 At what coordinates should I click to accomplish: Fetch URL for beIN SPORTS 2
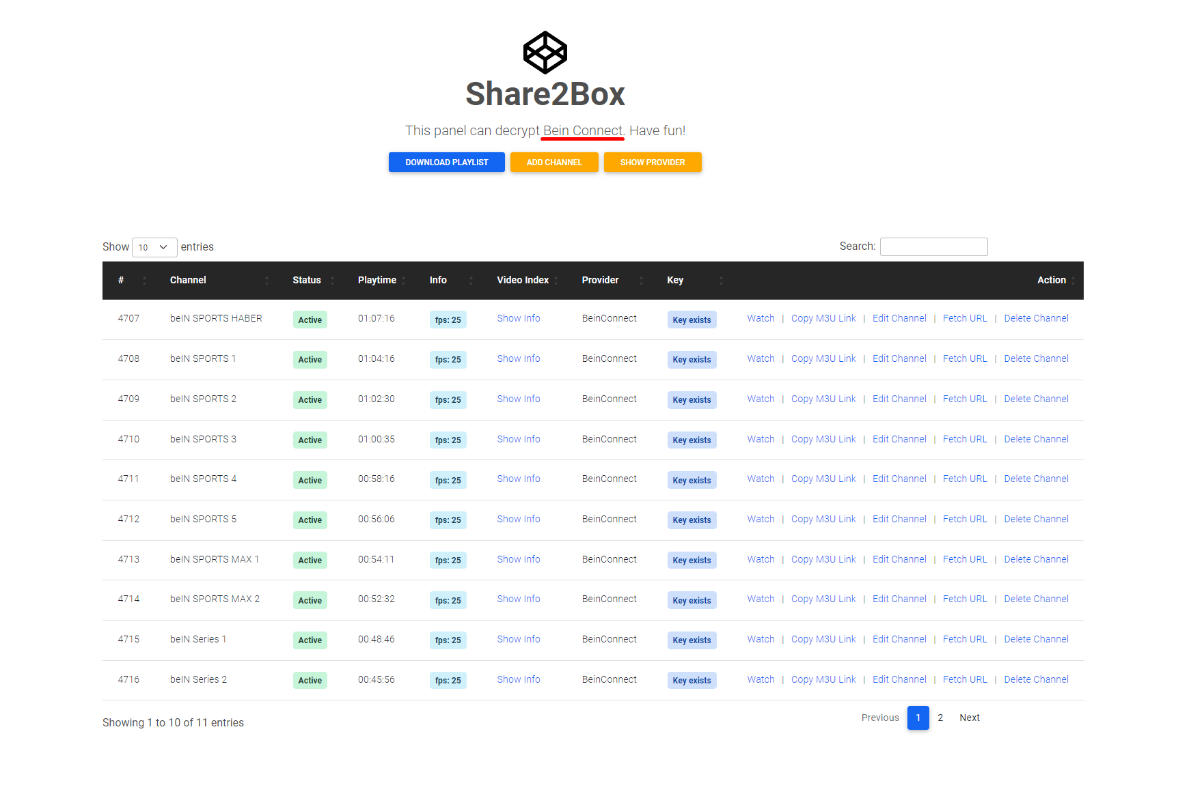pyautogui.click(x=965, y=399)
